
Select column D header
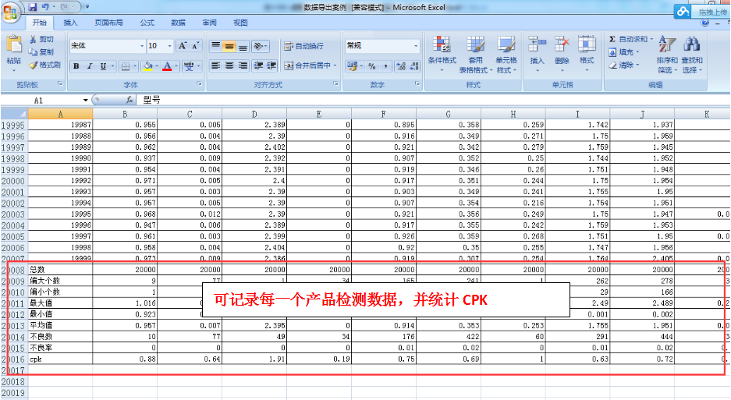point(254,115)
